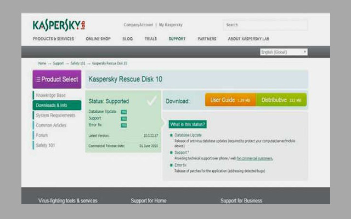Click the Database Update bullet heading
The image size is (351, 219).
pos(188,135)
